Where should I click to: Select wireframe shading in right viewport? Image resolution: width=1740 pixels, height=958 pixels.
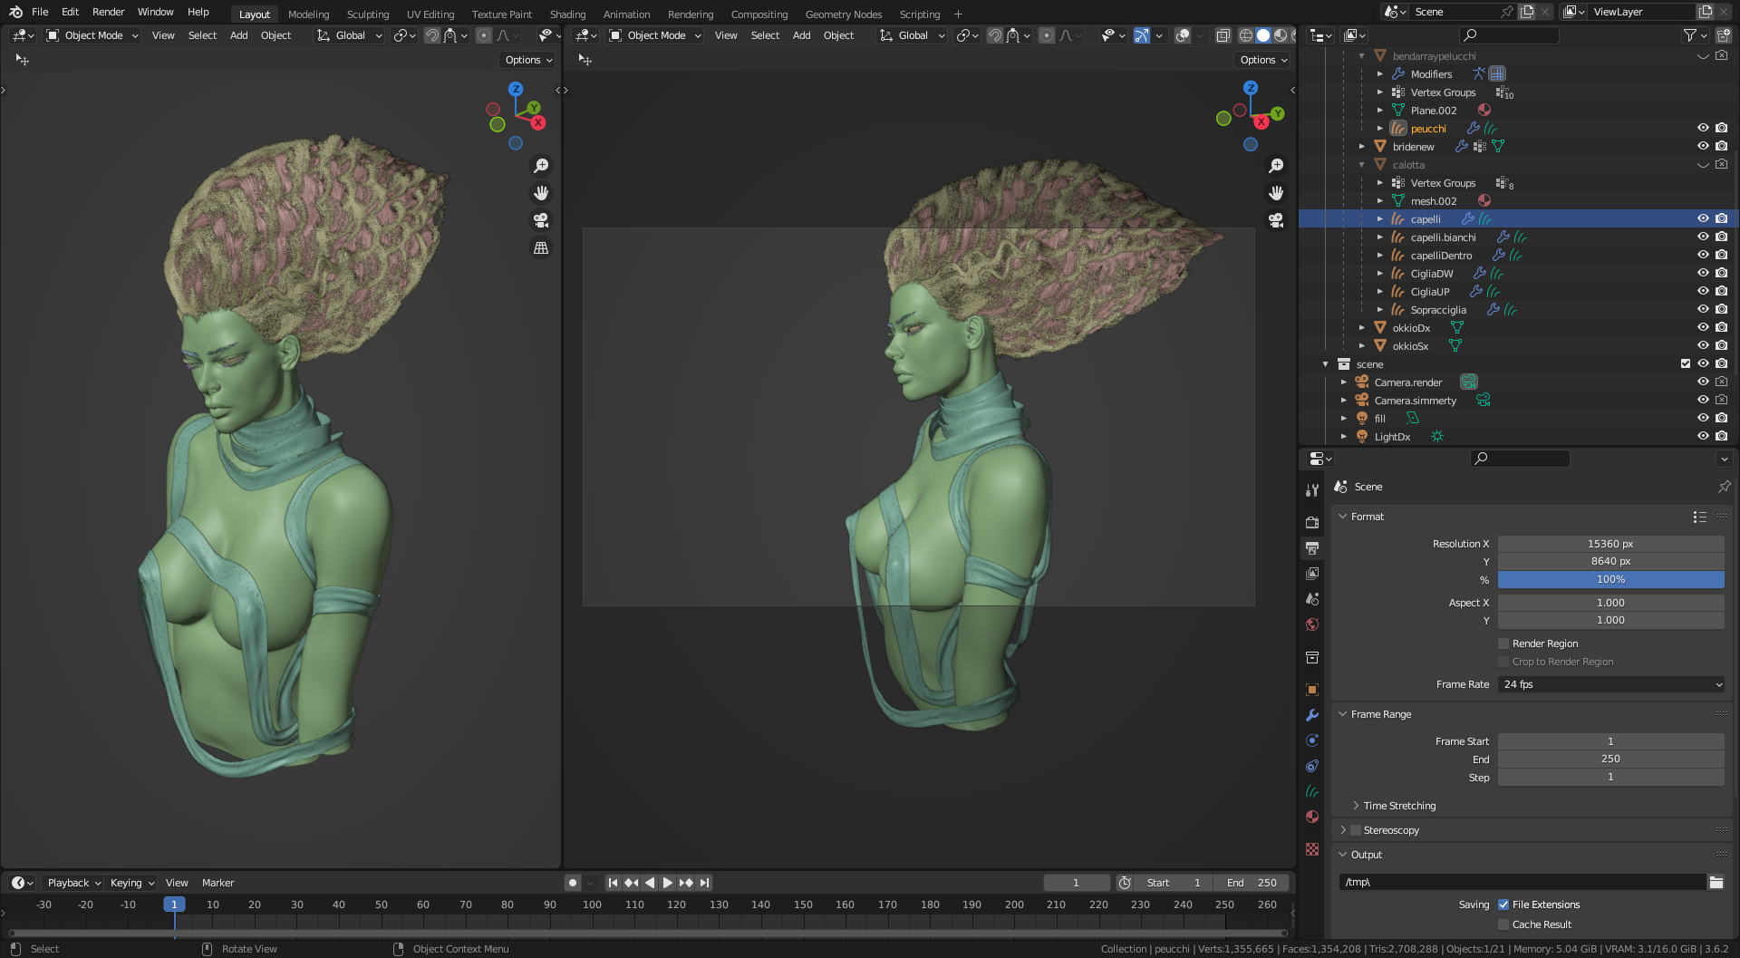pos(1246,35)
